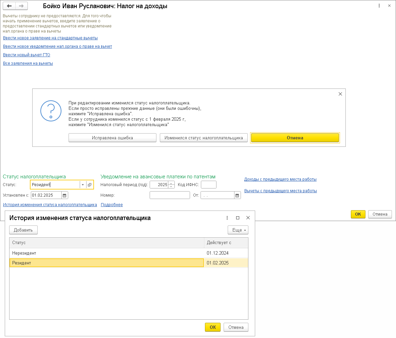The width and height of the screenshot is (396, 338).
Task: Open 'История изменения статуса налогоплательщика' link
Action: [50, 205]
